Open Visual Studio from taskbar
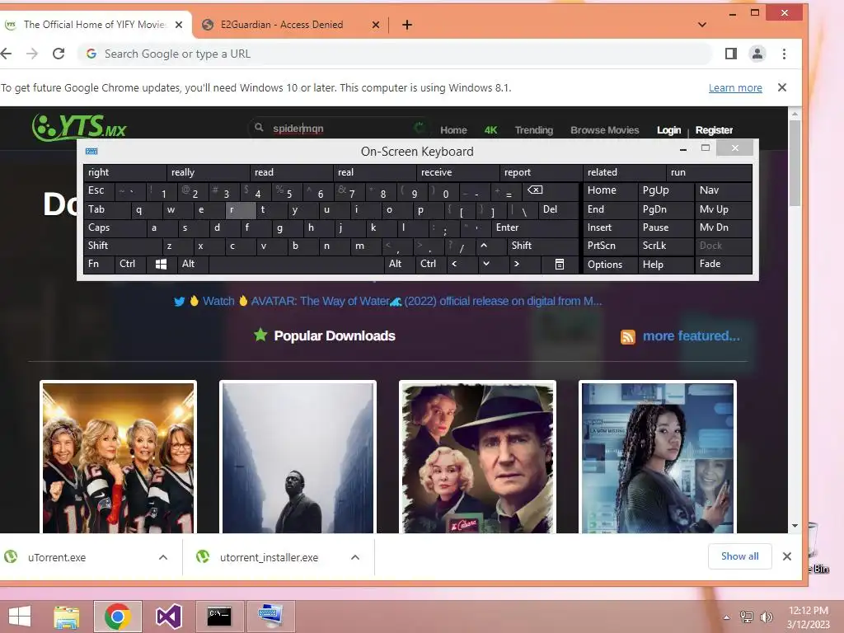 [x=168, y=617]
